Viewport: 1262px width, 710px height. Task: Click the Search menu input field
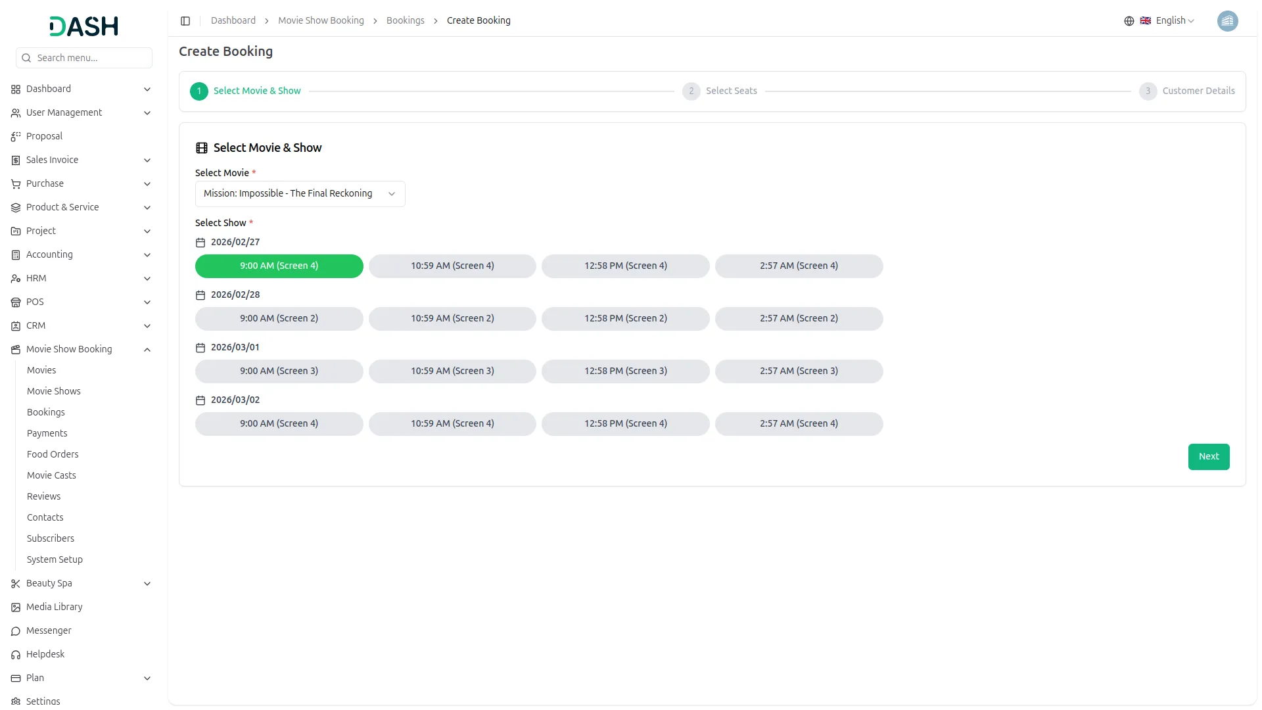tap(84, 58)
